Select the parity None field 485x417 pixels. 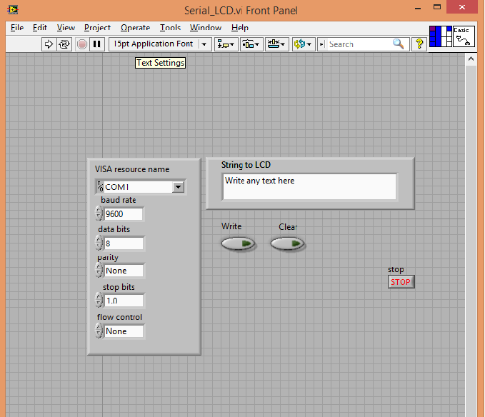(x=124, y=271)
